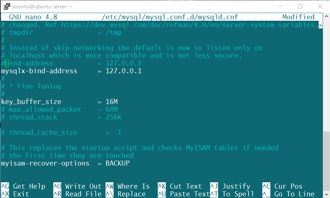The height and width of the screenshot is (198, 330).
Task: Maximize the PuTTY terminal window
Action: 300,6
